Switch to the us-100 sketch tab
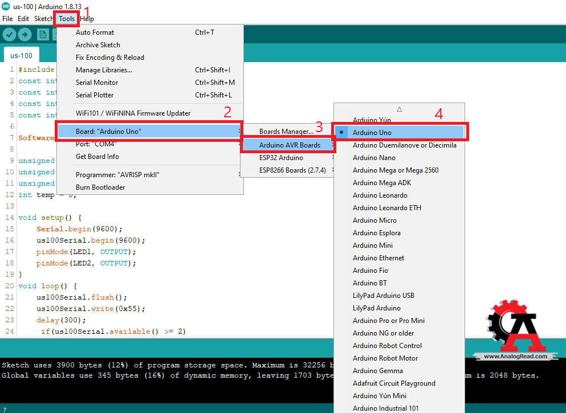566x413 pixels. (21, 56)
